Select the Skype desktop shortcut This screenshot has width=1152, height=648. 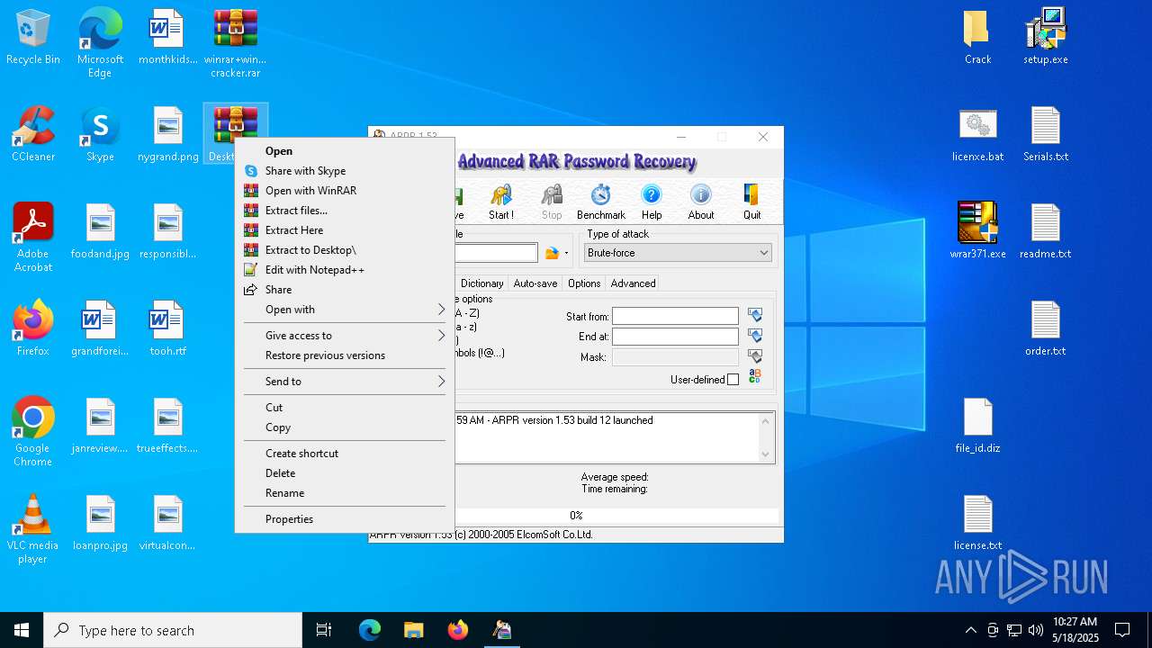click(100, 135)
